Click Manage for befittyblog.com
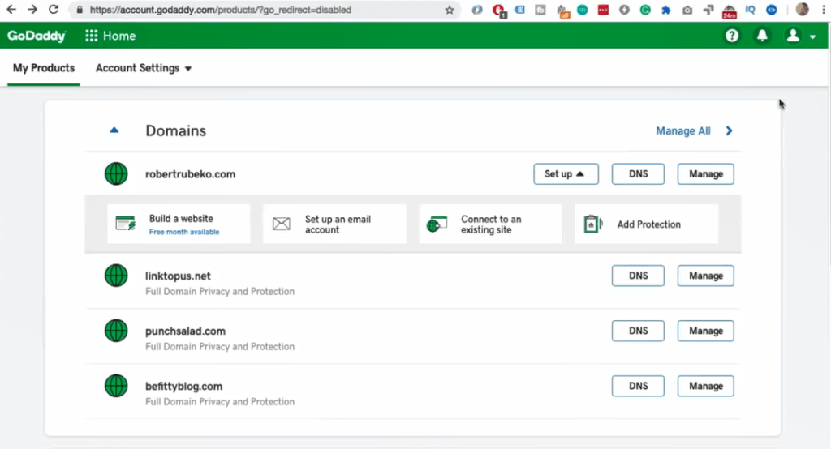The height and width of the screenshot is (449, 831). [x=705, y=386]
